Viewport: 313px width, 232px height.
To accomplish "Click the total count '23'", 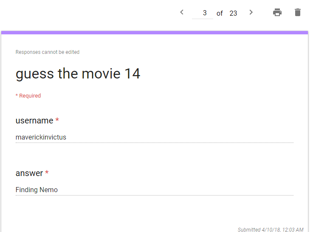I will [233, 13].
